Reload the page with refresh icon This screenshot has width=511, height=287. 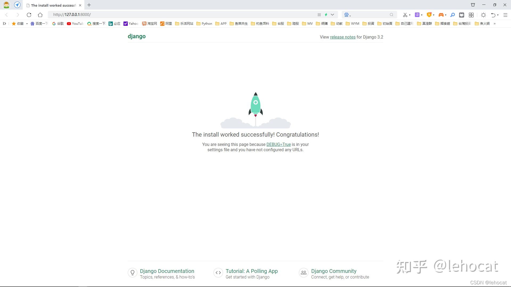(29, 15)
